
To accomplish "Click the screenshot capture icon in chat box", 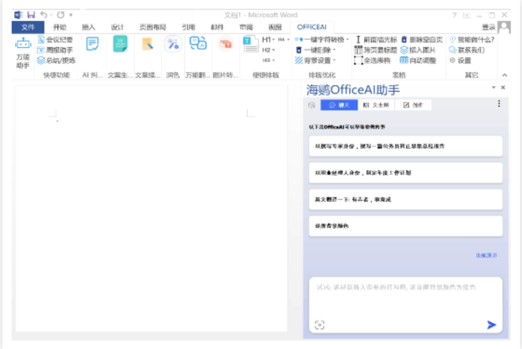I will point(319,325).
